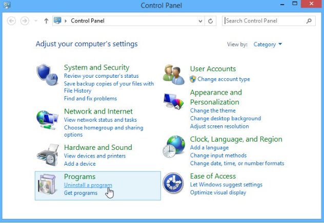Open System and Security category

[x=96, y=68]
